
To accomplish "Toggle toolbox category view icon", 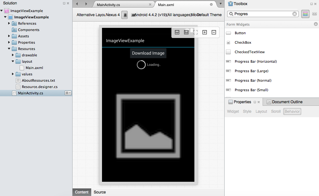I will (x=305, y=14).
